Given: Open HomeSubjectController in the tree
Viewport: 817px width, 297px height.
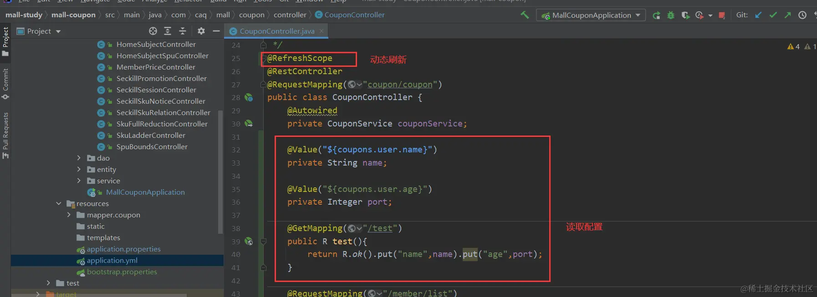Looking at the screenshot, I should pyautogui.click(x=156, y=44).
